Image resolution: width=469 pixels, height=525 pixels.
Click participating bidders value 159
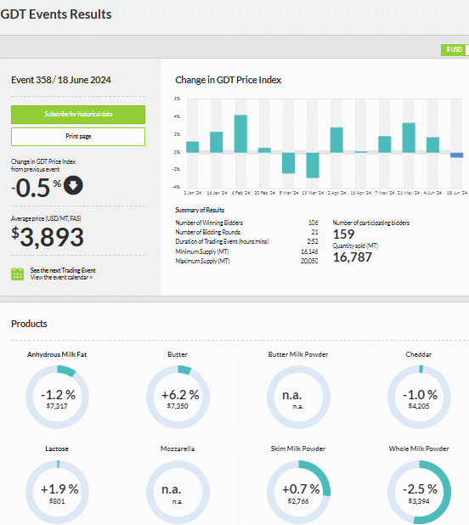(343, 234)
